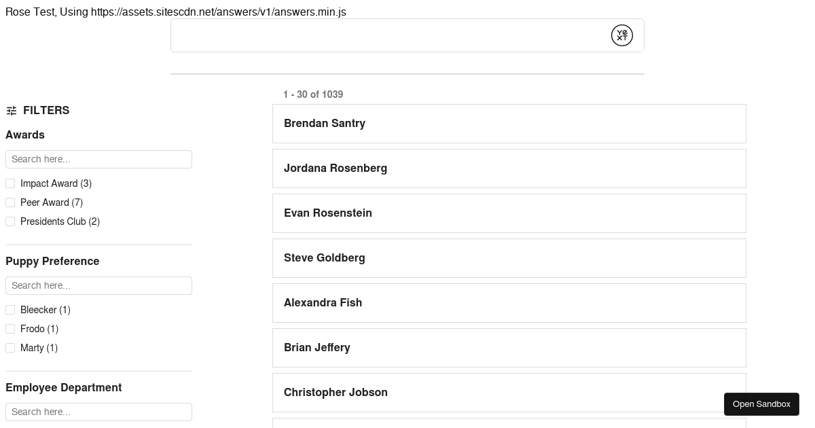Check the Frodo (1) filter option
Viewport: 815px width, 428px height.
(x=10, y=329)
